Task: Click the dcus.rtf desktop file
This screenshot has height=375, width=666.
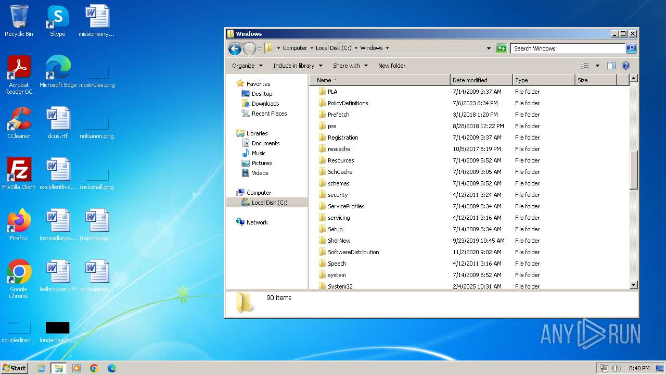Action: pos(58,123)
